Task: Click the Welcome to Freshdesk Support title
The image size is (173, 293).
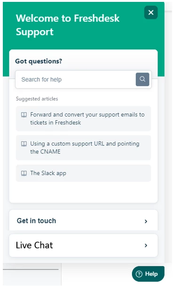Action: (x=68, y=25)
